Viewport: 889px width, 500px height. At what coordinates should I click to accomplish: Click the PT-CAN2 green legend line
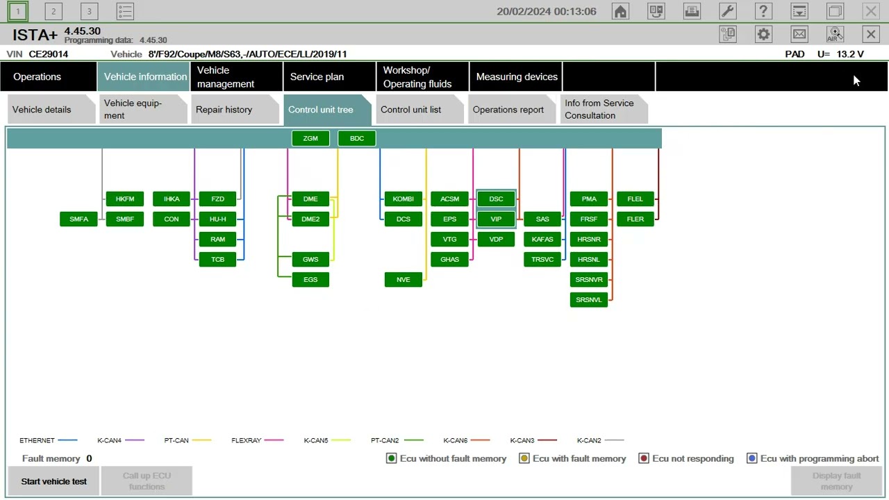coord(413,440)
